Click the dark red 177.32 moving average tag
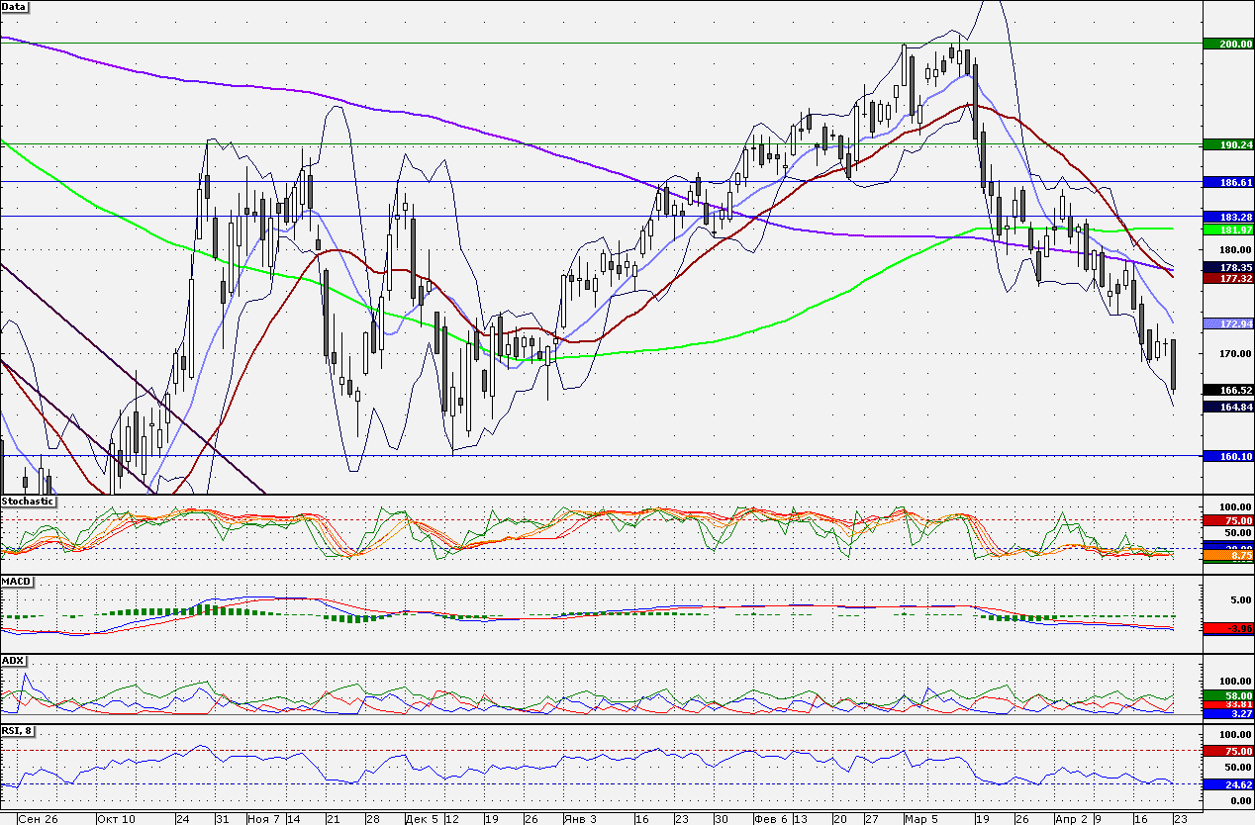 (x=1228, y=279)
